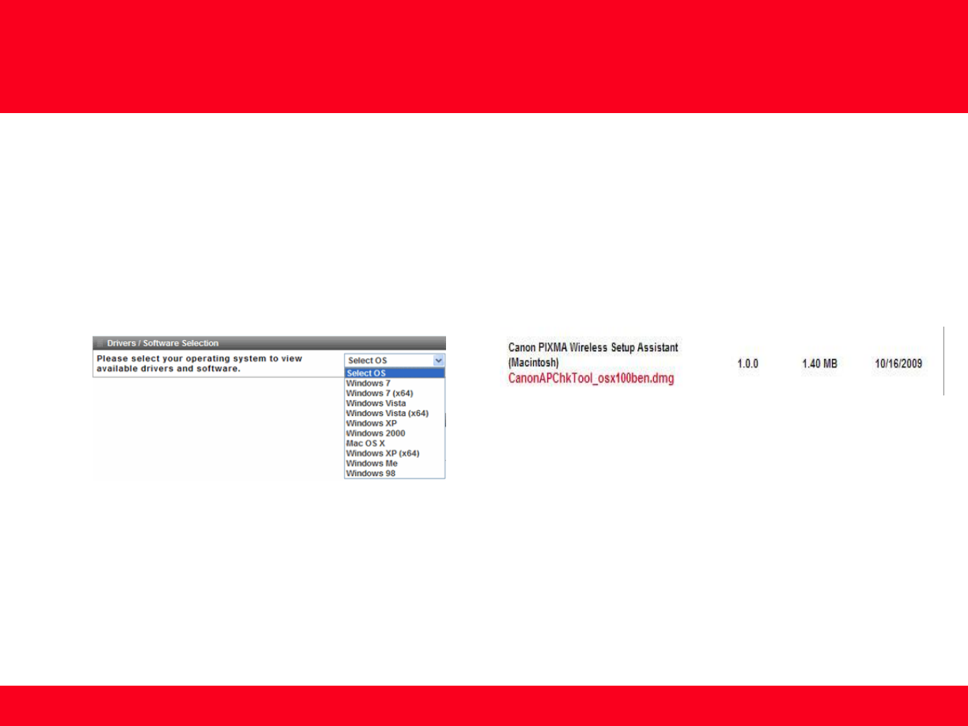The width and height of the screenshot is (968, 726).
Task: Download CanonAPChkTool_osx100ben.dmg link
Action: coord(591,380)
